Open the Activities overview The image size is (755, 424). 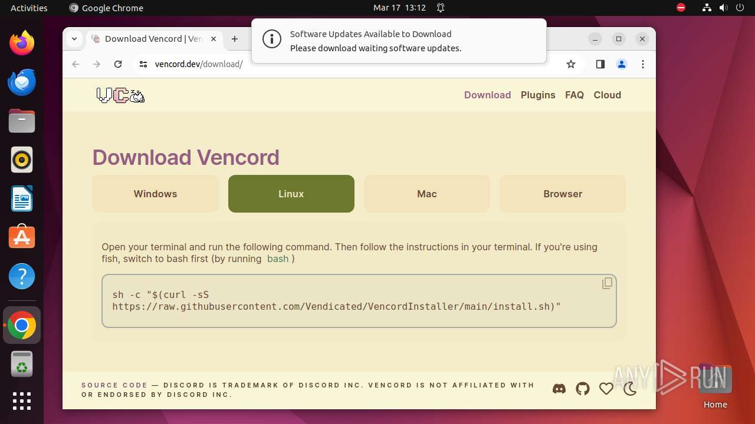29,8
